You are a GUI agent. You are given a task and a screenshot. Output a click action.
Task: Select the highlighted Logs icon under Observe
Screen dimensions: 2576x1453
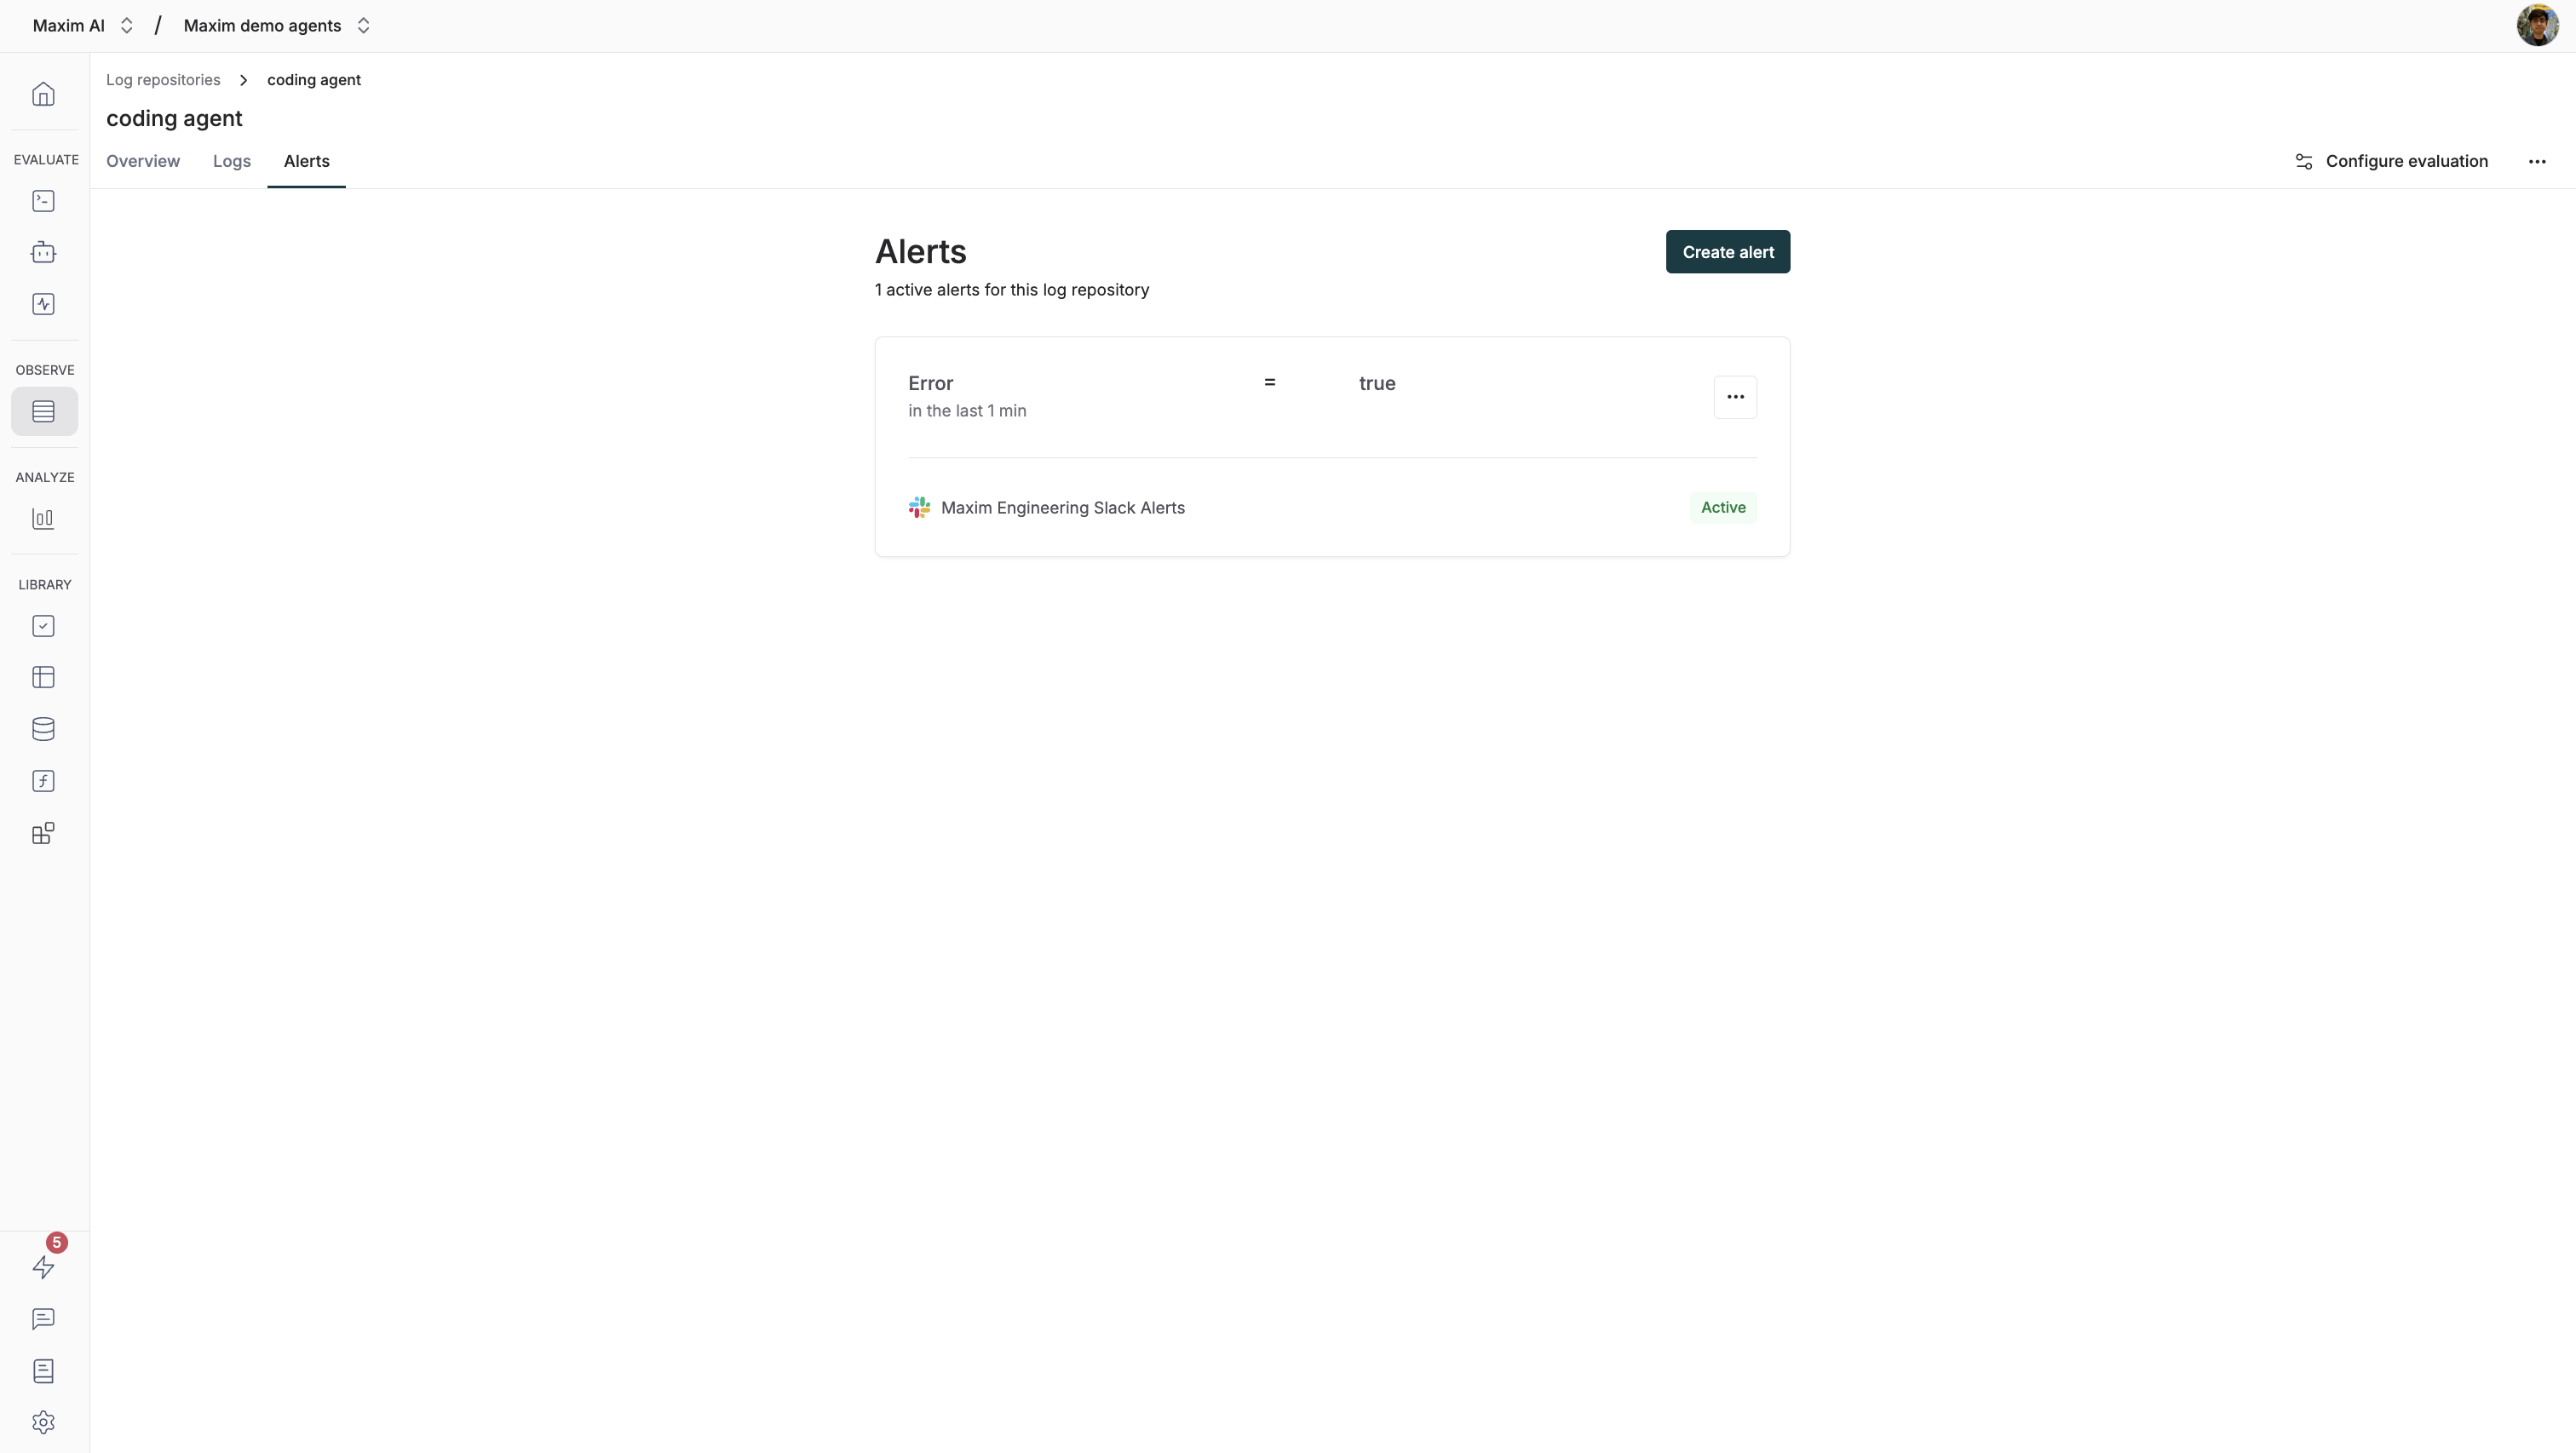pos(43,411)
